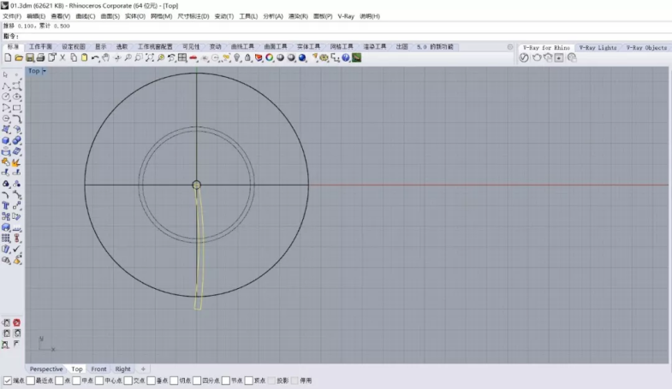Open the Top viewport title dropdown
This screenshot has height=389, width=672.
click(x=44, y=71)
